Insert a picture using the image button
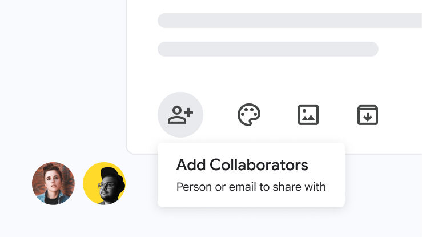The width and height of the screenshot is (422, 237). (x=308, y=115)
